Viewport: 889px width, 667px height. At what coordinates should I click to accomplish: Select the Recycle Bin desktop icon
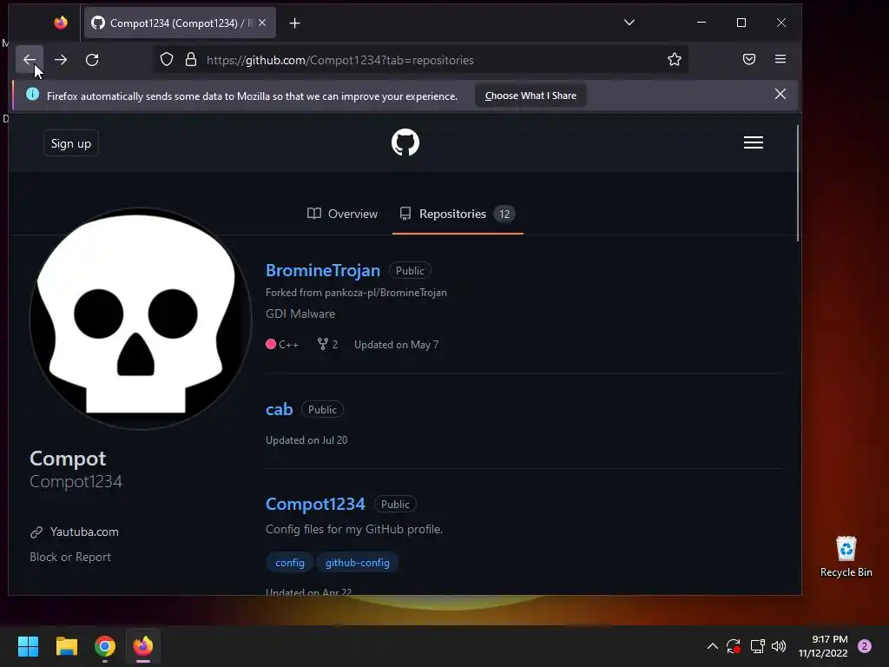click(846, 557)
